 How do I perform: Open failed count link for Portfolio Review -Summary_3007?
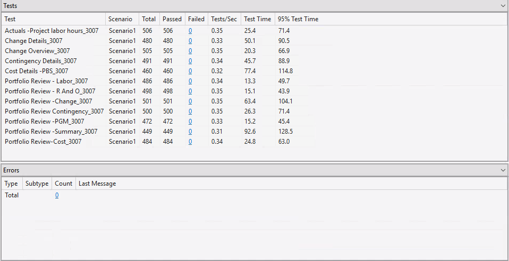pyautogui.click(x=190, y=132)
